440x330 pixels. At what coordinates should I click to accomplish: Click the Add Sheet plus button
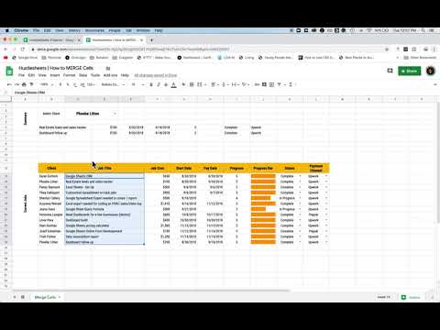click(x=15, y=297)
